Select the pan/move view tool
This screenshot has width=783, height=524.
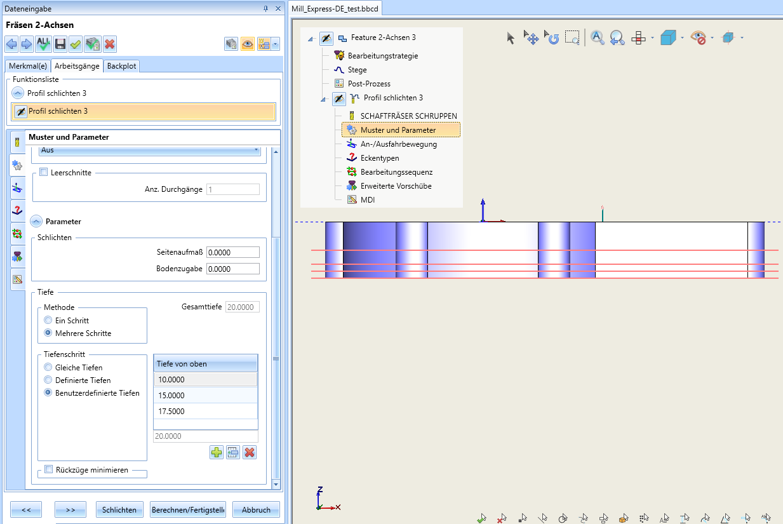click(531, 38)
